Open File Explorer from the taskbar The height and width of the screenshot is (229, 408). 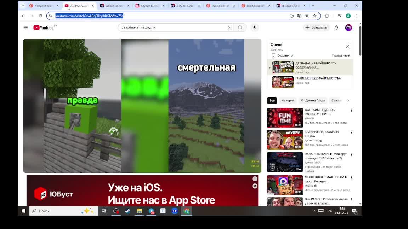click(x=140, y=211)
